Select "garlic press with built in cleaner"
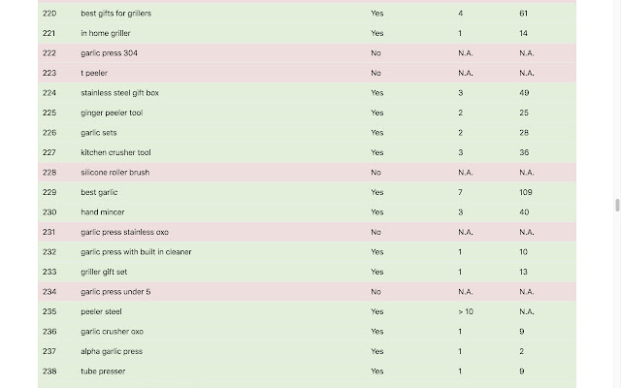Screen dimensions: 621x388 pyautogui.click(x=136, y=252)
